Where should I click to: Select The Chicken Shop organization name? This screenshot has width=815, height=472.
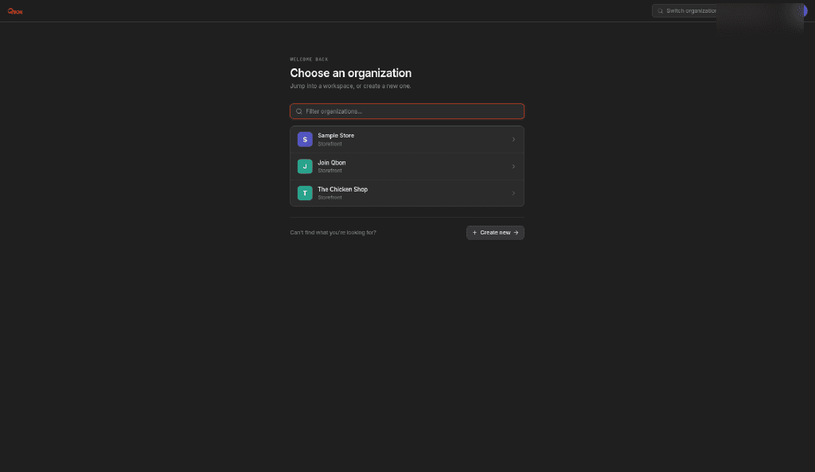tap(342, 189)
